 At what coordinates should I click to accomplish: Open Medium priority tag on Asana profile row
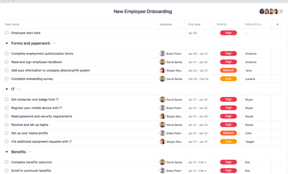tap(228, 133)
